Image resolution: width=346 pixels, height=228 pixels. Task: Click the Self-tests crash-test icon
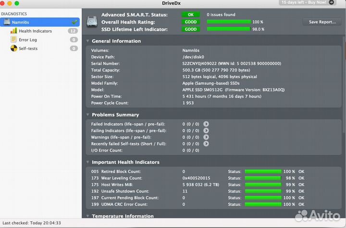click(14, 48)
